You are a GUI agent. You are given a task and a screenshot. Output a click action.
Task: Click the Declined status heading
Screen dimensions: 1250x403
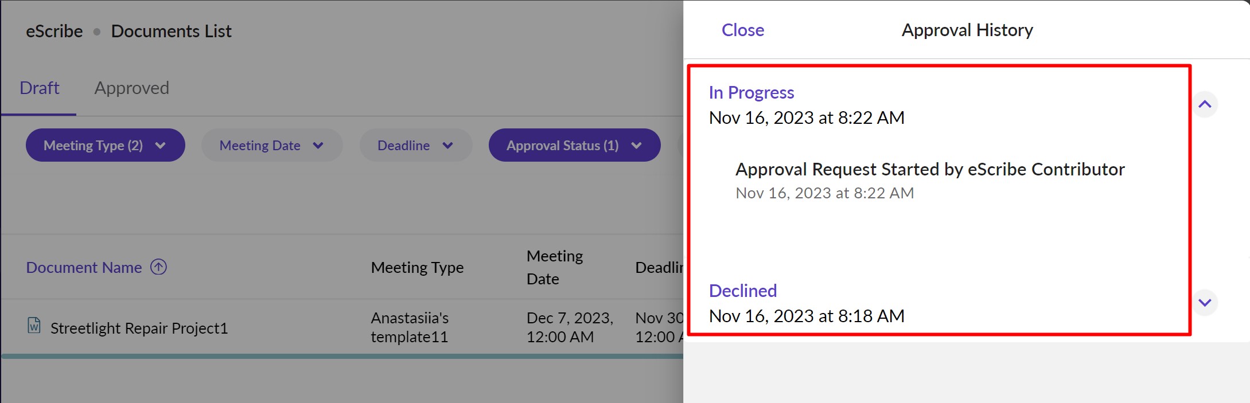[742, 291]
